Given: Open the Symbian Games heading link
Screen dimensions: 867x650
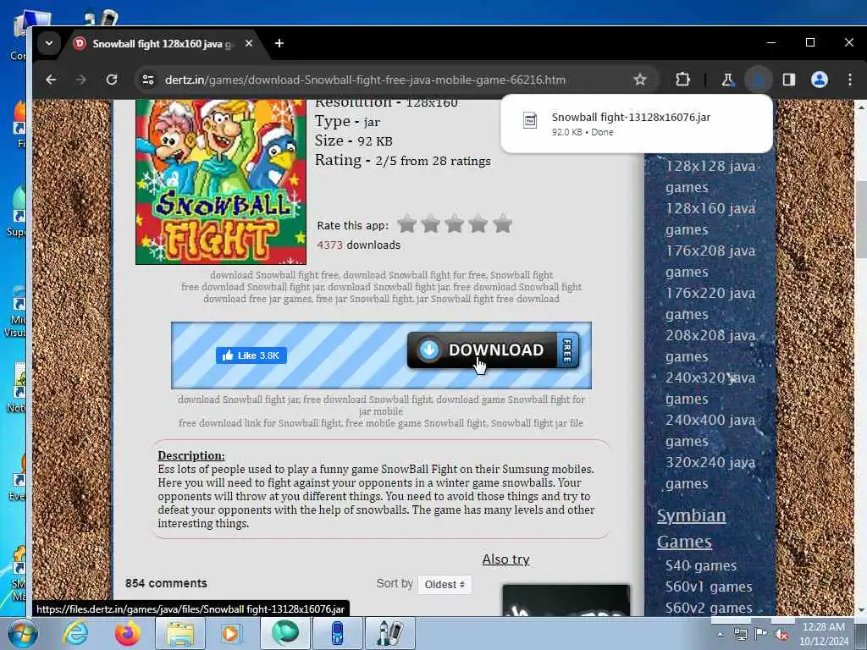Looking at the screenshot, I should coord(691,528).
